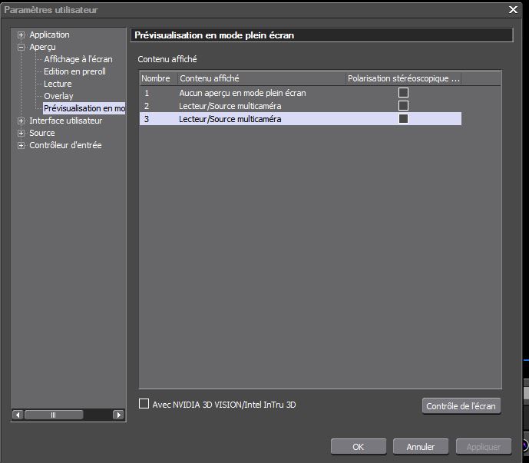Click the number 3 cell
The height and width of the screenshot is (463, 529).
147,119
